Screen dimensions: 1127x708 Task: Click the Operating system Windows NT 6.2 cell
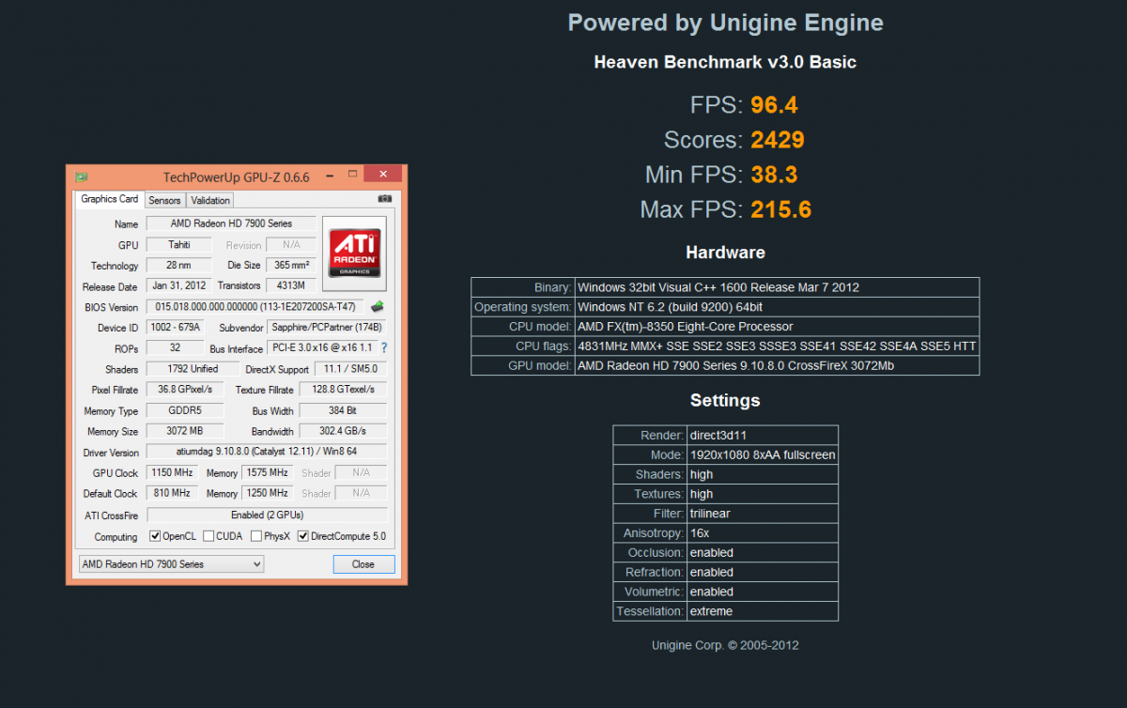pos(777,307)
